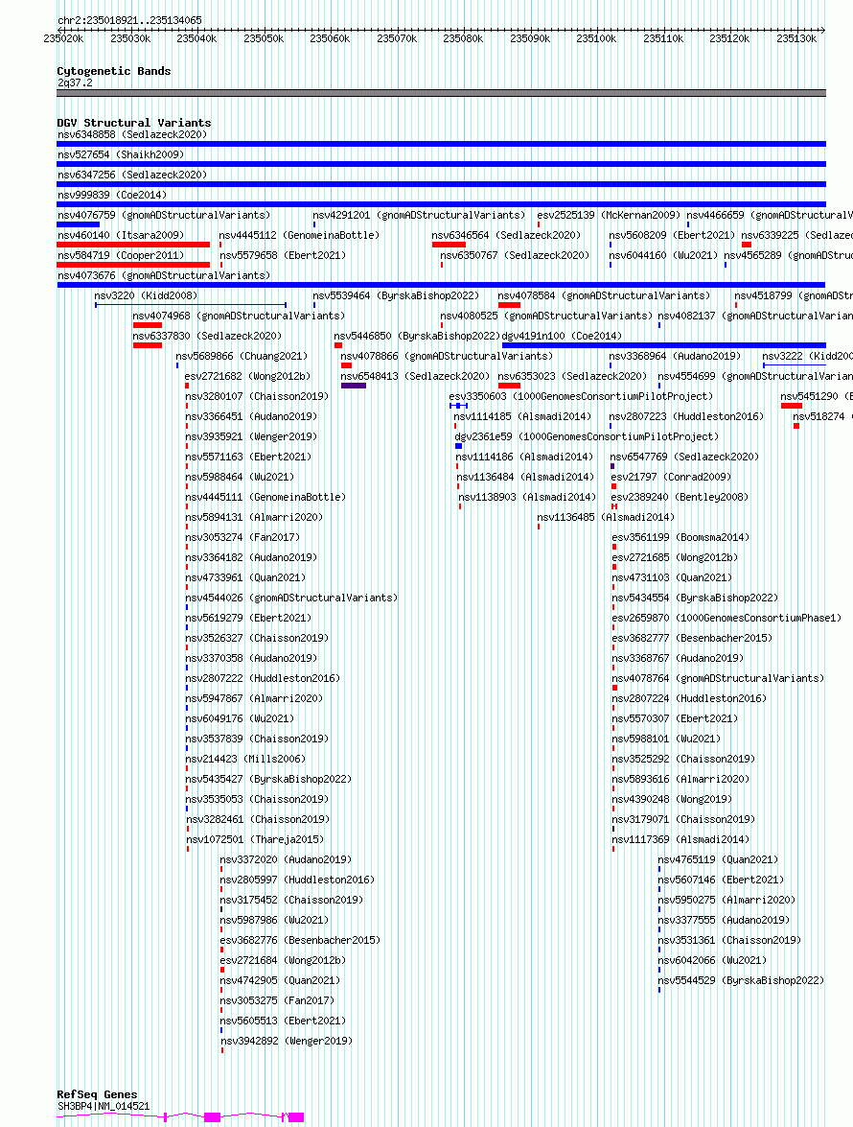Open nsv4291201 gnomAD variant label
This screenshot has width=853, height=1127.
coord(419,215)
